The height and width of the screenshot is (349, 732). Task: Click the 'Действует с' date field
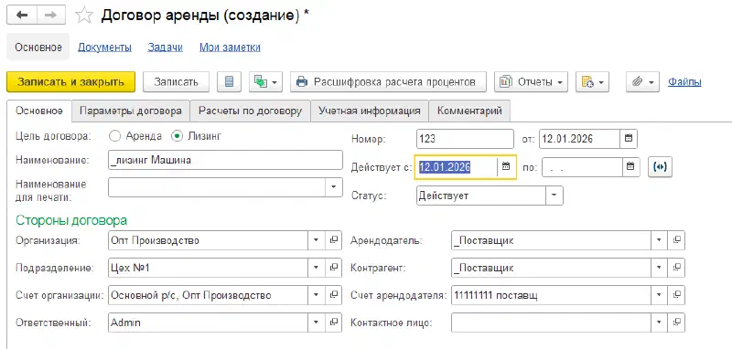click(x=457, y=167)
